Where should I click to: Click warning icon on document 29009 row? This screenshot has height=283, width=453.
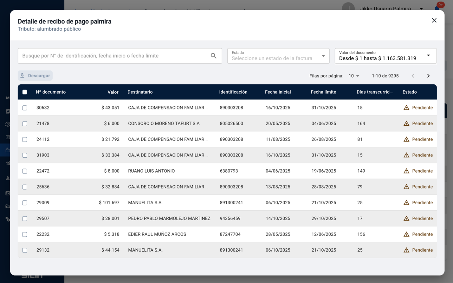(406, 203)
